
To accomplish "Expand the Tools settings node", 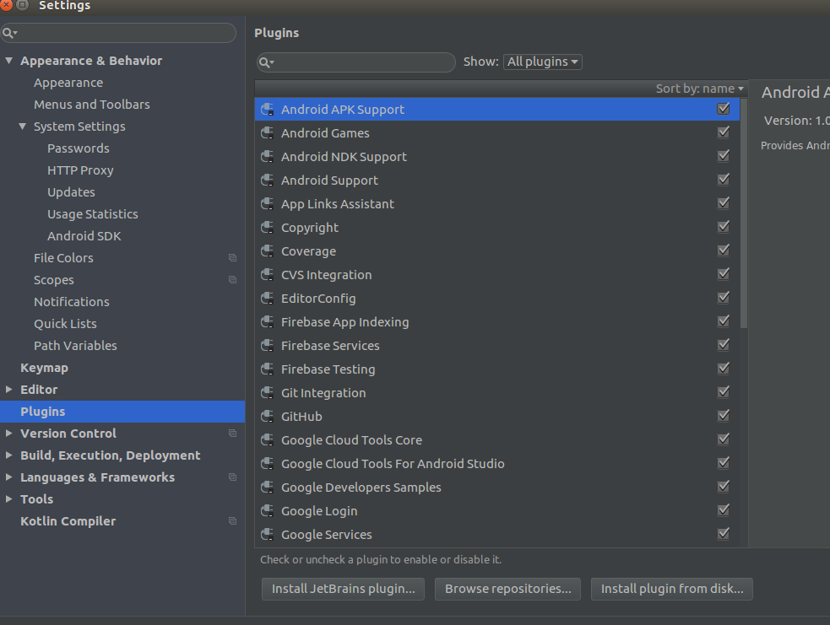I will 9,498.
